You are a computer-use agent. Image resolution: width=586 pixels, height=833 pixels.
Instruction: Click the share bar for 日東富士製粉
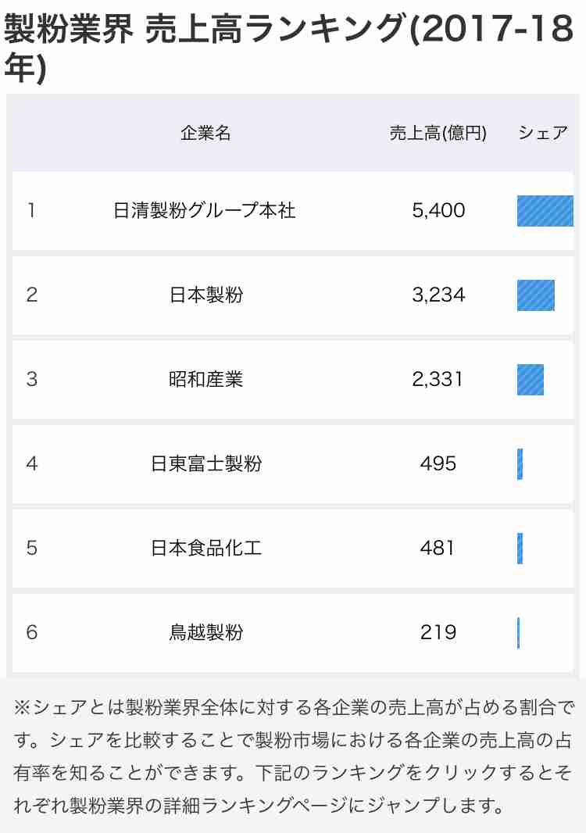520,464
